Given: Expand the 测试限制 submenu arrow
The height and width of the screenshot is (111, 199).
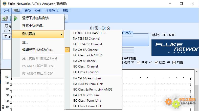Looking at the screenshot, I should point(61,34).
